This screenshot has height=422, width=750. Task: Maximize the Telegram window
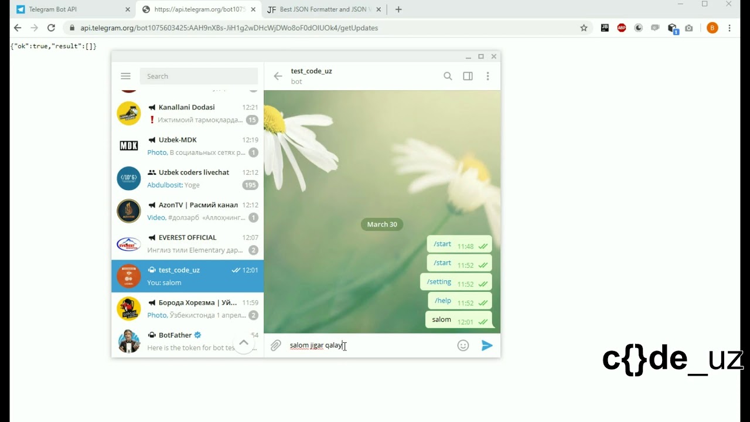tap(481, 57)
